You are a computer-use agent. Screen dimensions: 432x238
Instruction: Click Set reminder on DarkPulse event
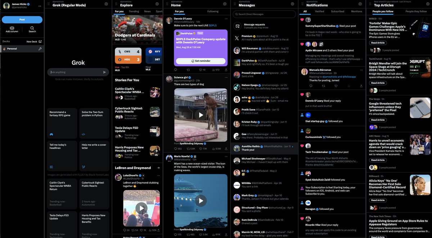201,61
